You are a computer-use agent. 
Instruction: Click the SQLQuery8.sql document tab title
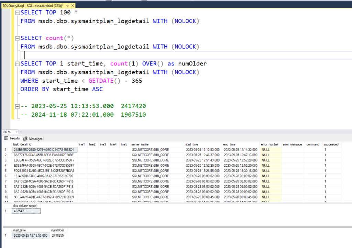click(31, 6)
